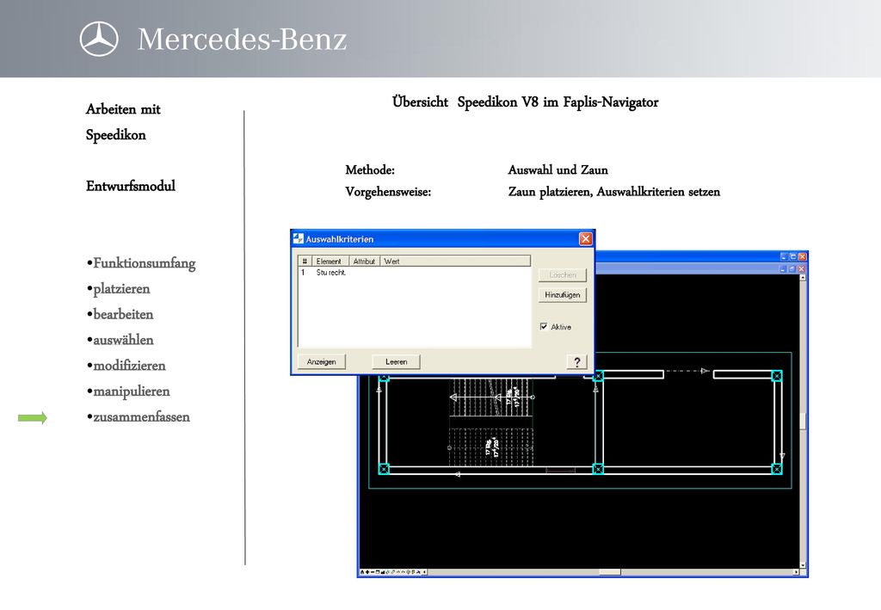Click the stair symbol in the floor plan
The width and height of the screenshot is (881, 610).
490,422
